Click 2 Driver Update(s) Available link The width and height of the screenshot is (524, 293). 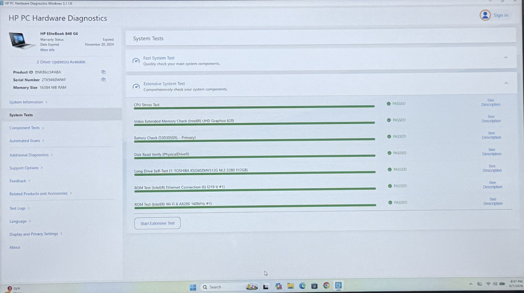point(61,62)
